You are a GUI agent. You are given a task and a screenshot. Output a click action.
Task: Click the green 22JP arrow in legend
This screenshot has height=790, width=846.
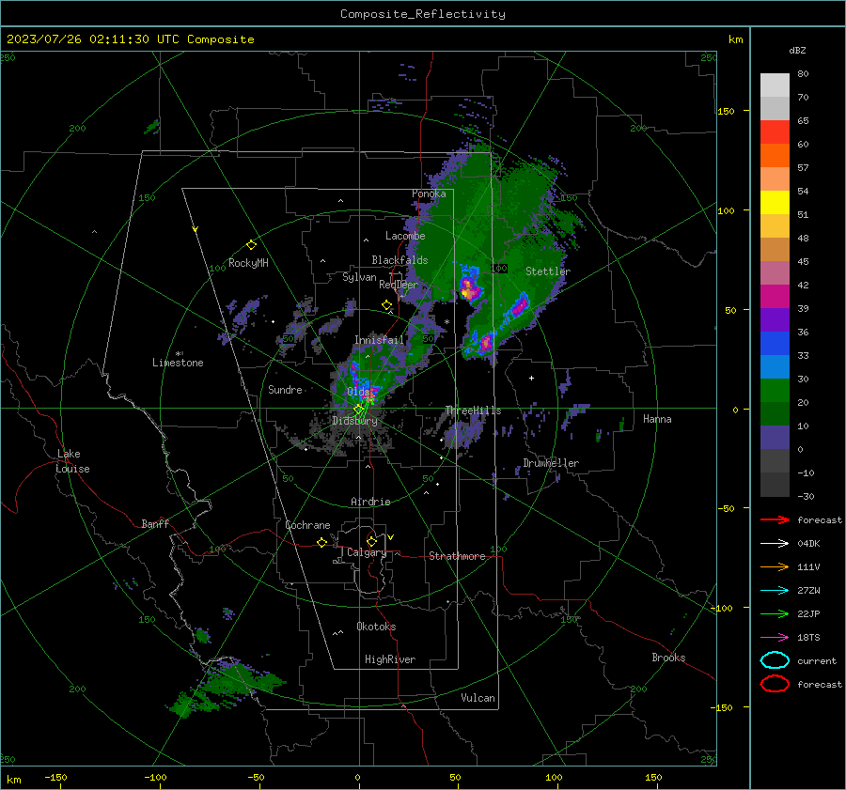775,613
